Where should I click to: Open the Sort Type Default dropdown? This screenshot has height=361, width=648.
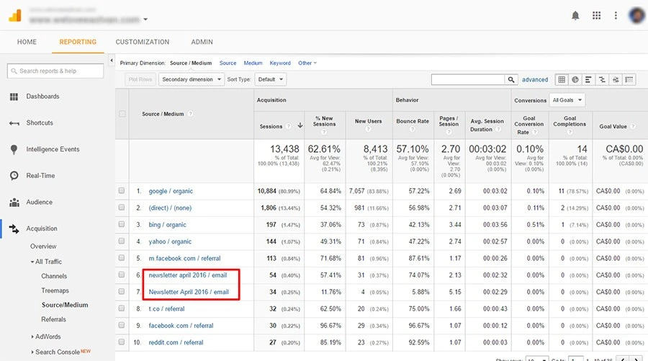point(271,79)
